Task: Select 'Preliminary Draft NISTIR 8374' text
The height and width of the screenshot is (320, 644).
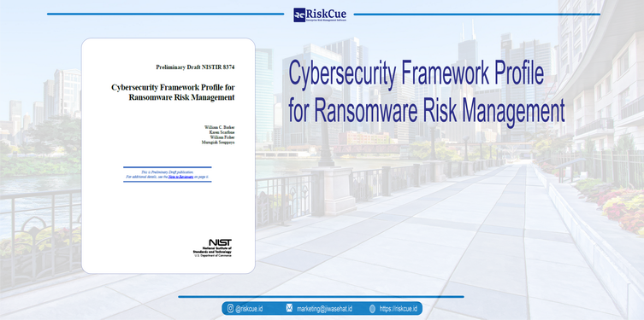Action: [195, 67]
